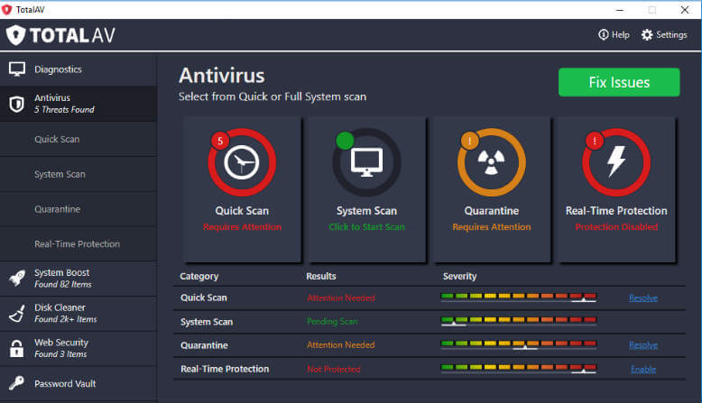Screen dimensions: 702x403
Task: Click 'Requires Attention' under Quarantine card
Action: tap(492, 227)
